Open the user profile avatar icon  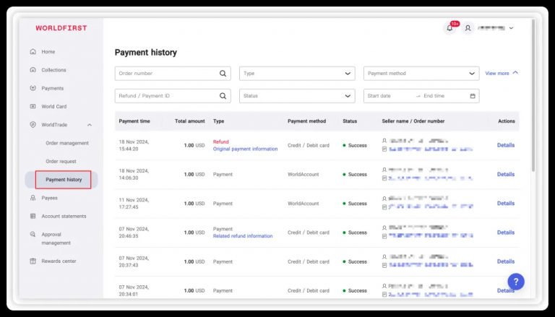click(468, 28)
